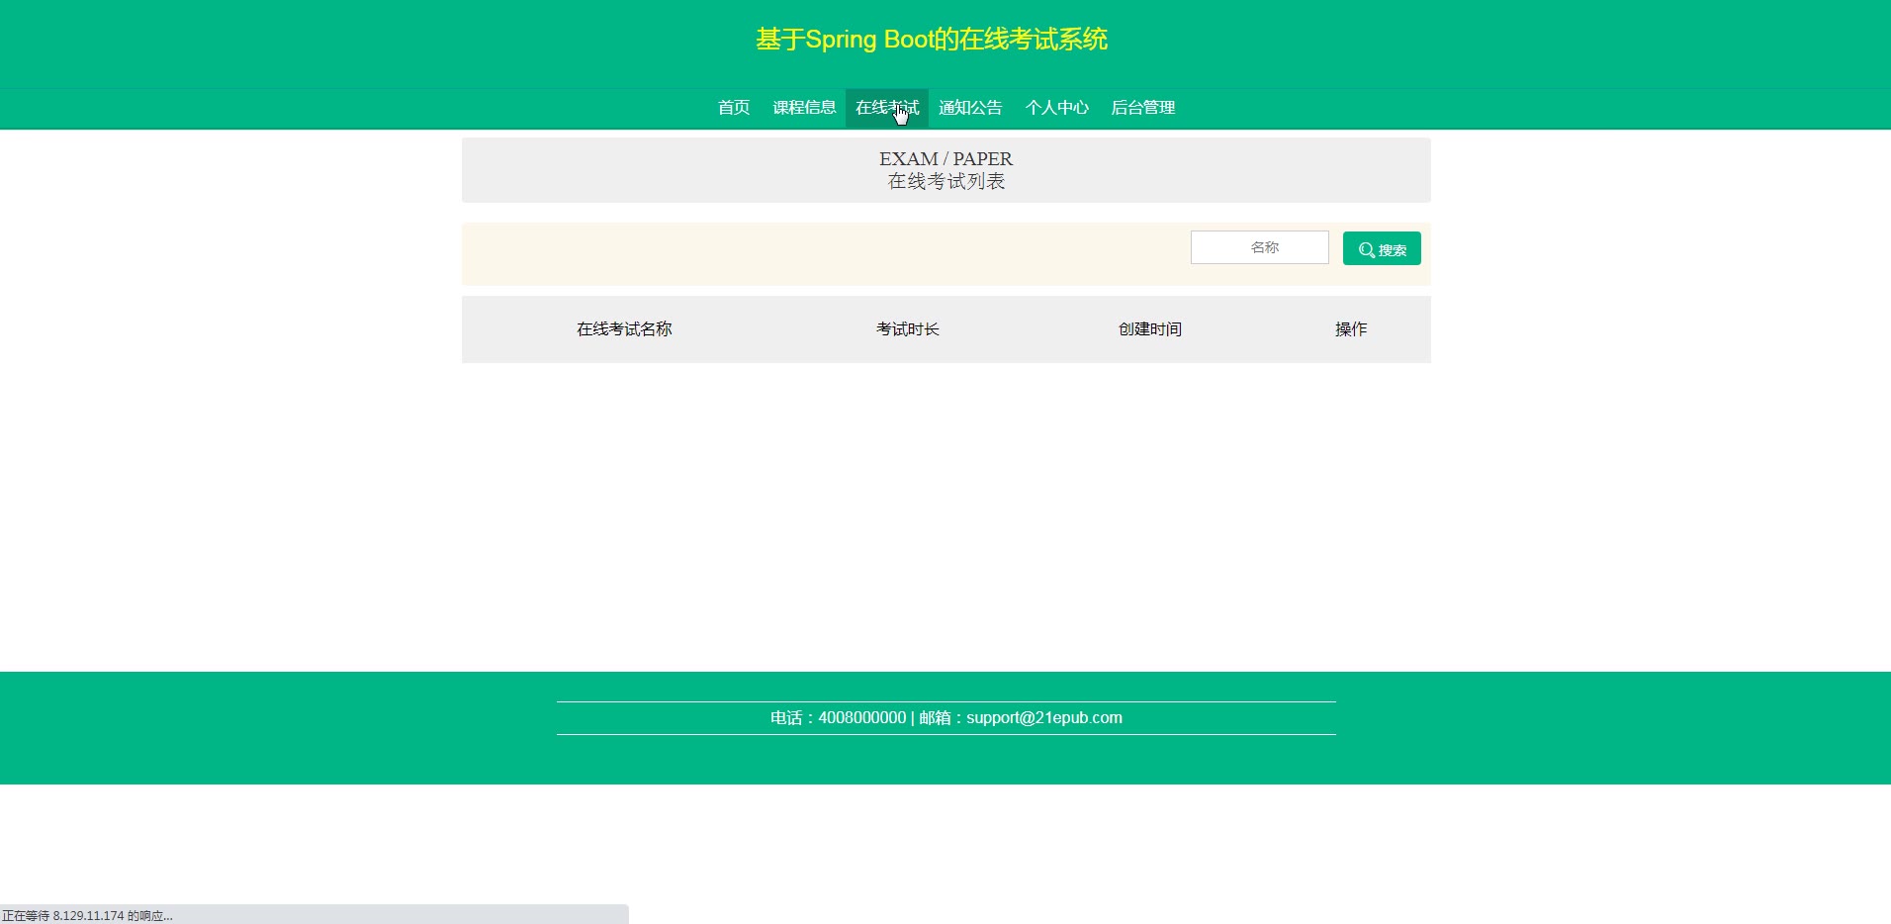Click the green 搜索 button
The height and width of the screenshot is (924, 1891).
1382,248
